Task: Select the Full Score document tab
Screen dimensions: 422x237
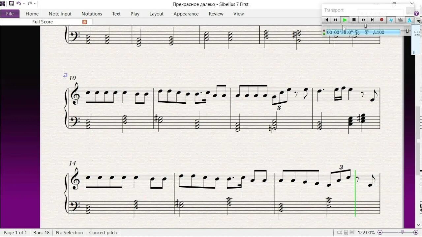Action: [43, 22]
